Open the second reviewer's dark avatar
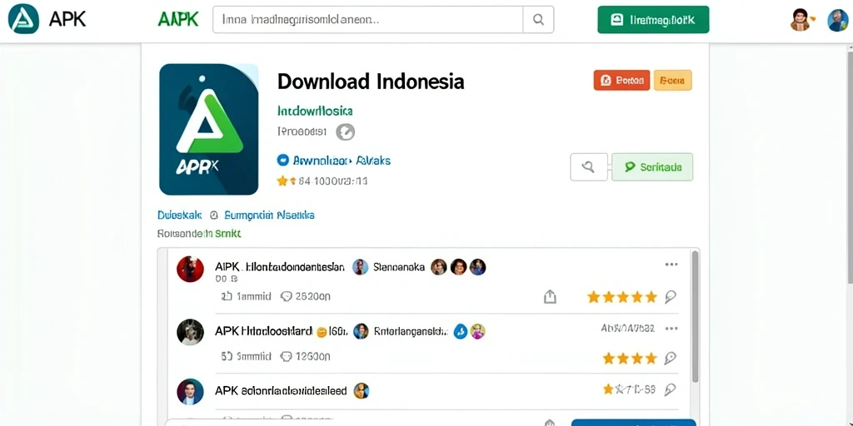Viewport: 853px width, 426px height. pos(191,332)
